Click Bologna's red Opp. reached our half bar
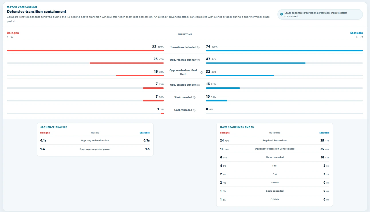The image size is (370, 212). [127, 63]
